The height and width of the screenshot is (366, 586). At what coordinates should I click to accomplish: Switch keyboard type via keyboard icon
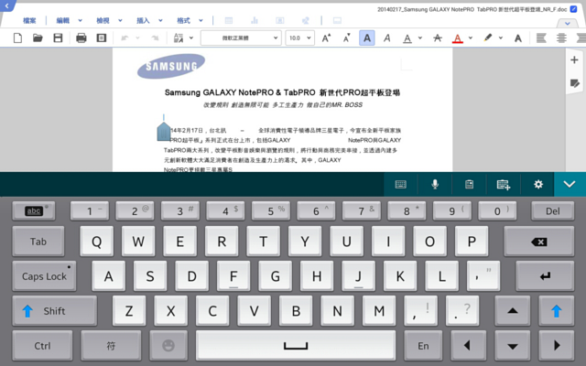pyautogui.click(x=401, y=184)
